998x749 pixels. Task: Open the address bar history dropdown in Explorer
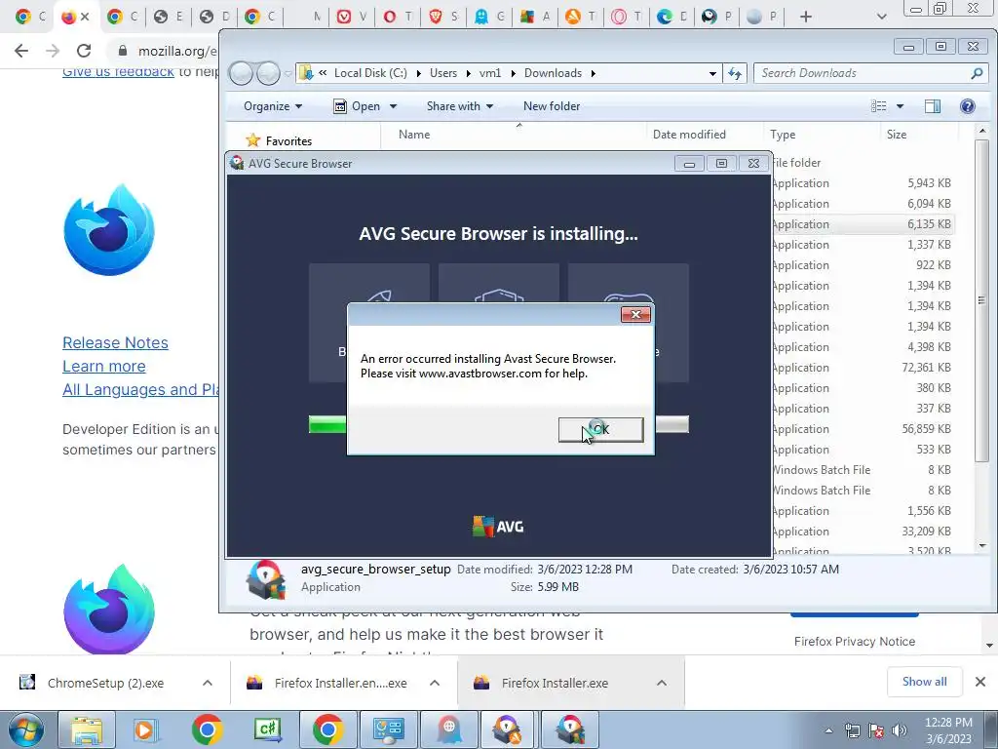click(x=712, y=73)
